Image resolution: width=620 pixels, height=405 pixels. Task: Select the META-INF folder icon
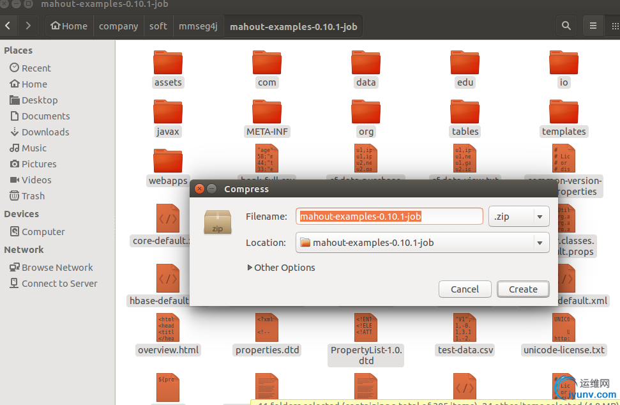(x=267, y=112)
